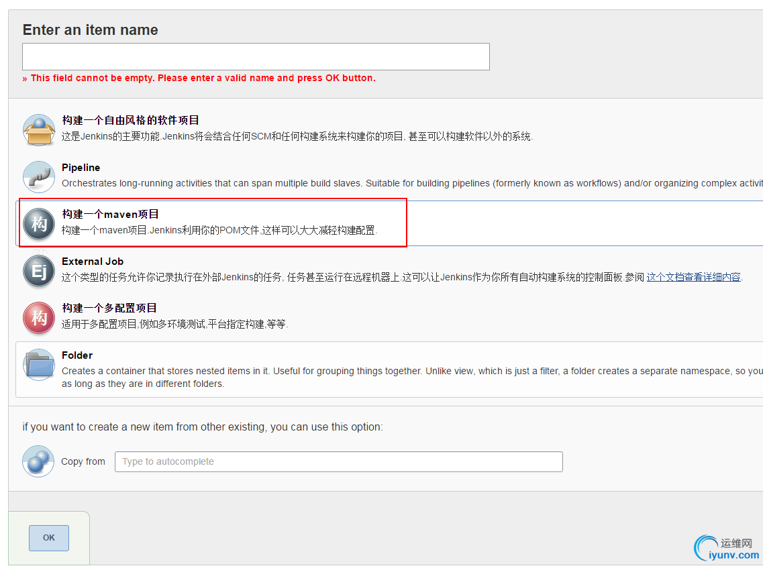Select the Pipeline pipe icon
Viewport: 763px width, 566px height.
39,177
